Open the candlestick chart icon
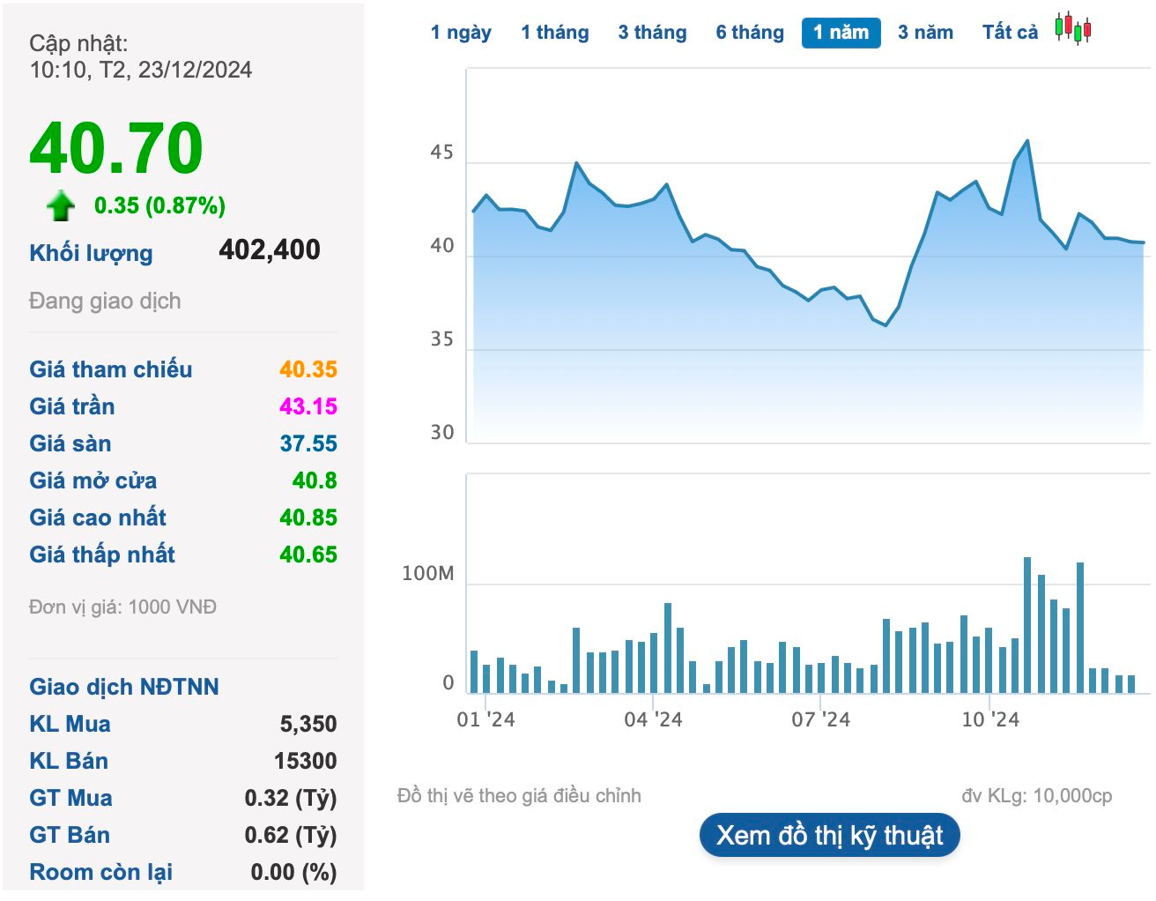The height and width of the screenshot is (901, 1156). [1073, 29]
